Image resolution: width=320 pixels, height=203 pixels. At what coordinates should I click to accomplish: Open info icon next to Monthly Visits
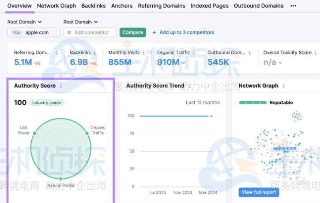(144, 53)
